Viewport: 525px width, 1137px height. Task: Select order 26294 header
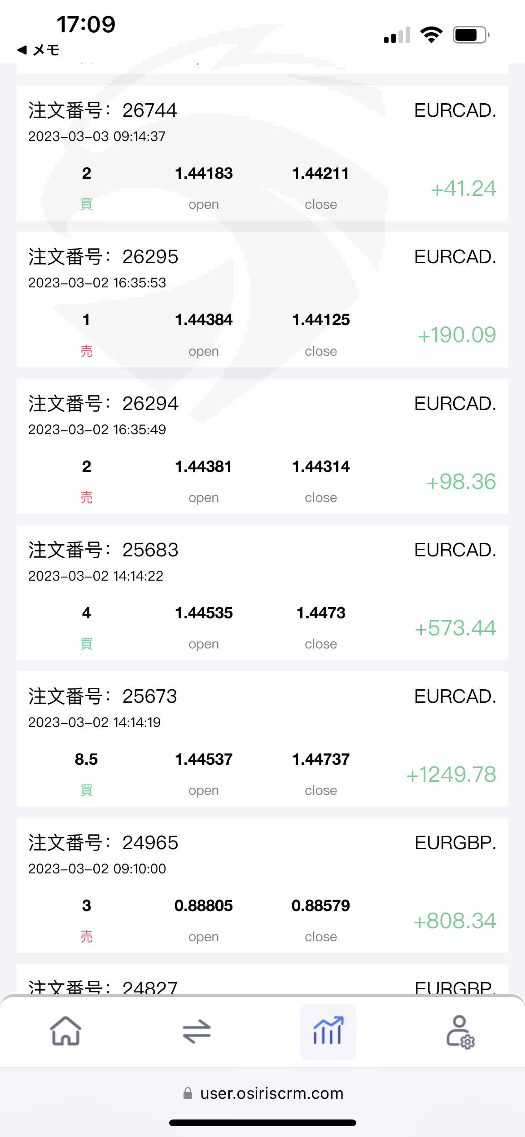click(x=103, y=403)
